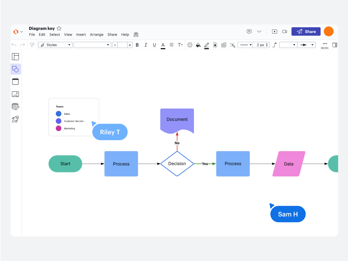The image size is (348, 261).
Task: Open the Insert menu
Action: click(81, 35)
